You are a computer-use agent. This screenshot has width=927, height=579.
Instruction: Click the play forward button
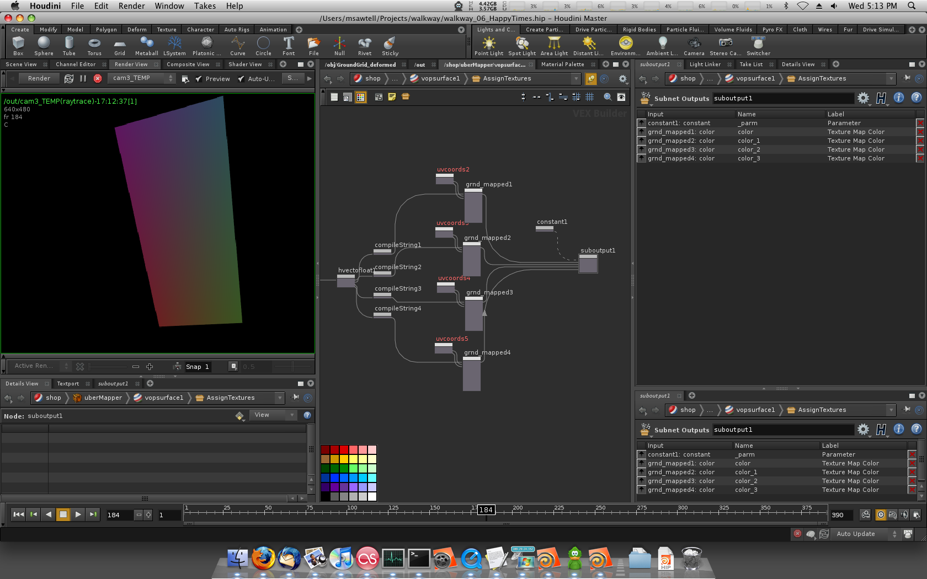point(78,514)
